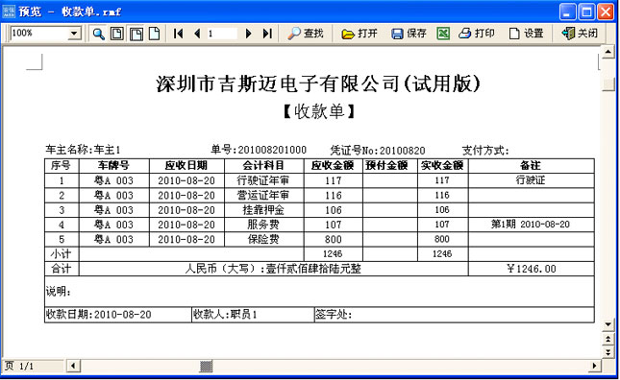Click the zoom percentage combo box

pyautogui.click(x=45, y=34)
